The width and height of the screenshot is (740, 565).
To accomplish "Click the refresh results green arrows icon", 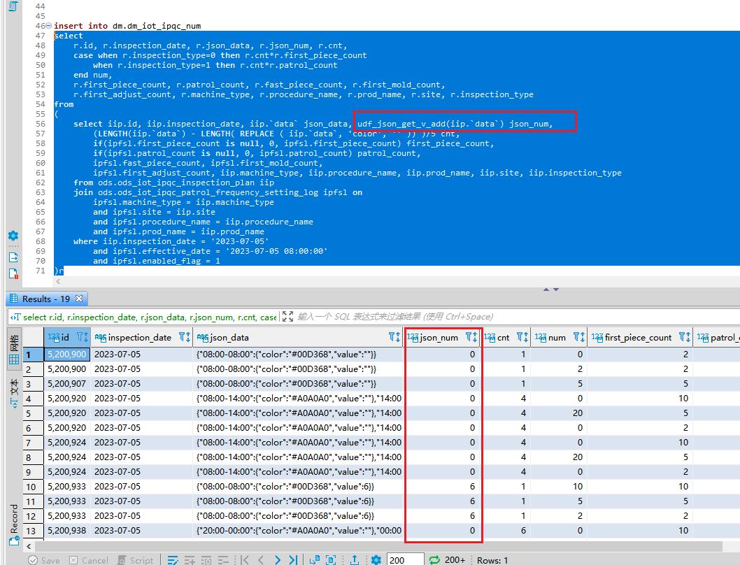I will click(434, 559).
